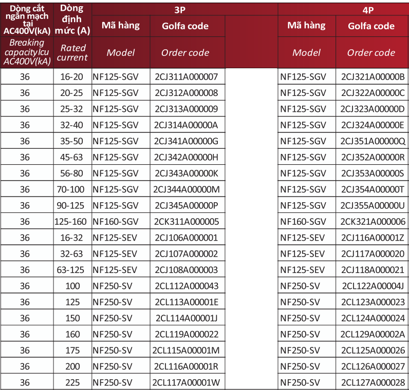This screenshot has height=390, width=409.
Task: Select rated current 225
Action: click(72, 382)
